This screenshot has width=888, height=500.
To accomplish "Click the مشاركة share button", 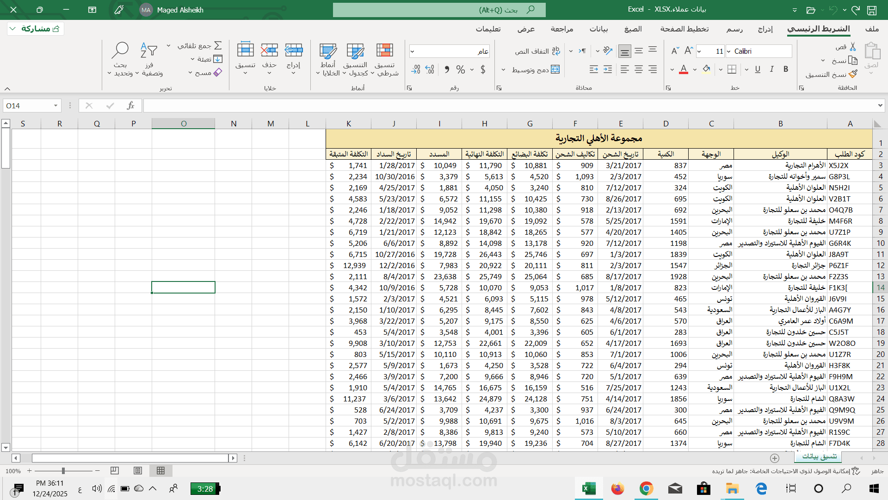I will coord(36,29).
